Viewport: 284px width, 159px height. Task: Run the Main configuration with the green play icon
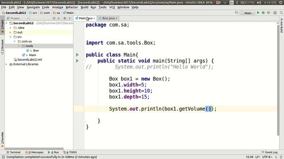[258, 13]
